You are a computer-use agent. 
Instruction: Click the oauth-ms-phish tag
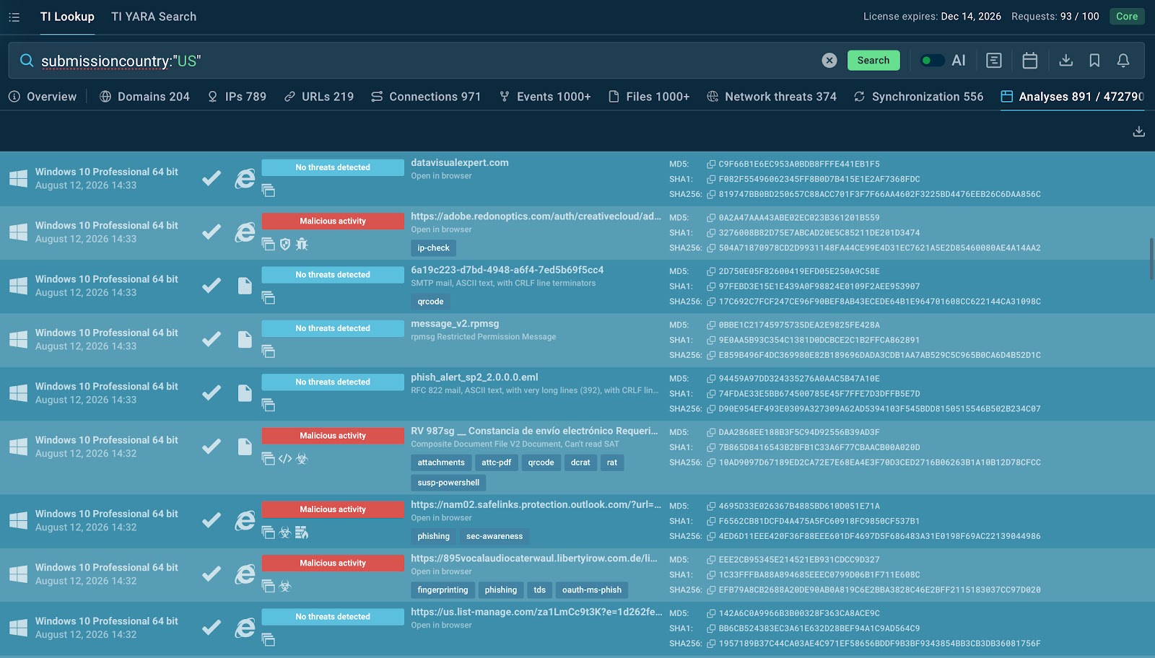tap(592, 590)
